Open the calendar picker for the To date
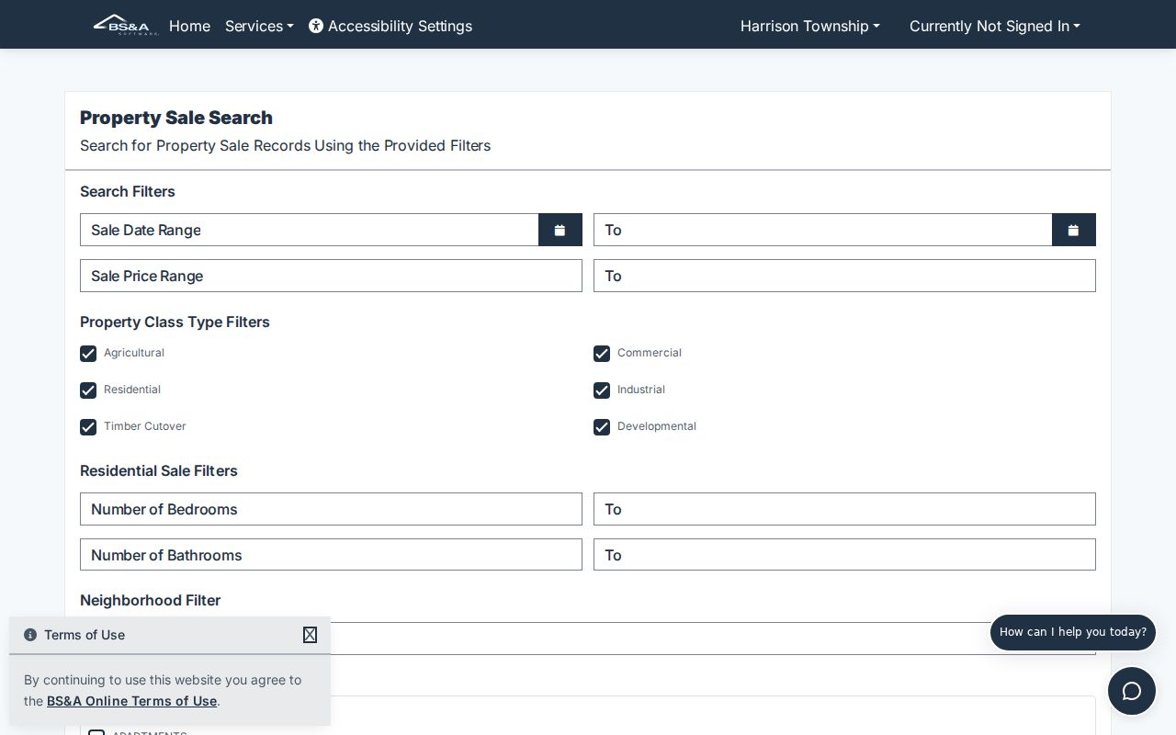Viewport: 1176px width, 735px height. [1074, 230]
